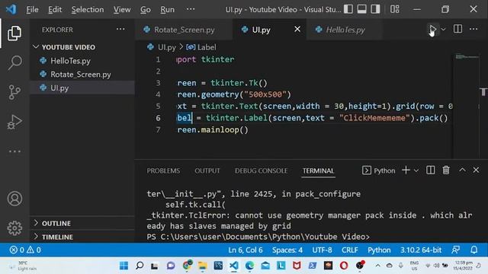Show overflow menu items ellipsis in menu bar

(191, 9)
